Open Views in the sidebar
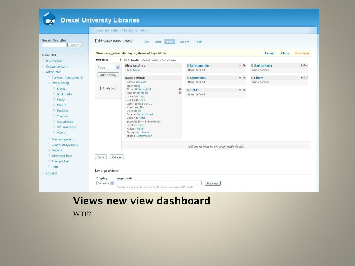 point(61,133)
